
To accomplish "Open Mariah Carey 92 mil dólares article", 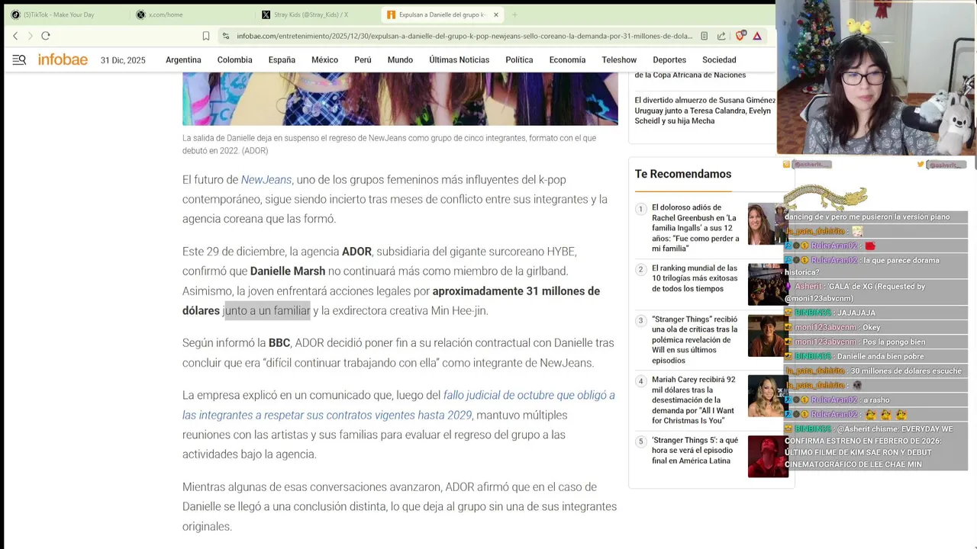I will (694, 400).
